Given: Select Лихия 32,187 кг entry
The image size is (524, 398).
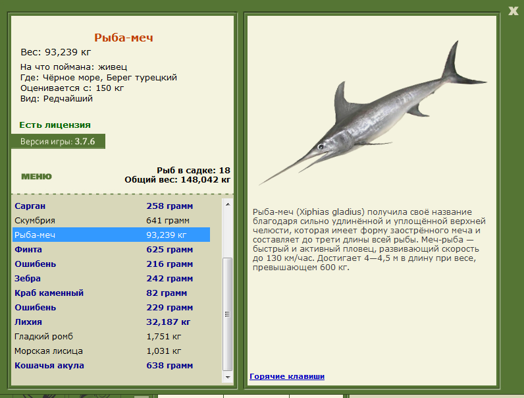Looking at the screenshot, I should point(111,322).
